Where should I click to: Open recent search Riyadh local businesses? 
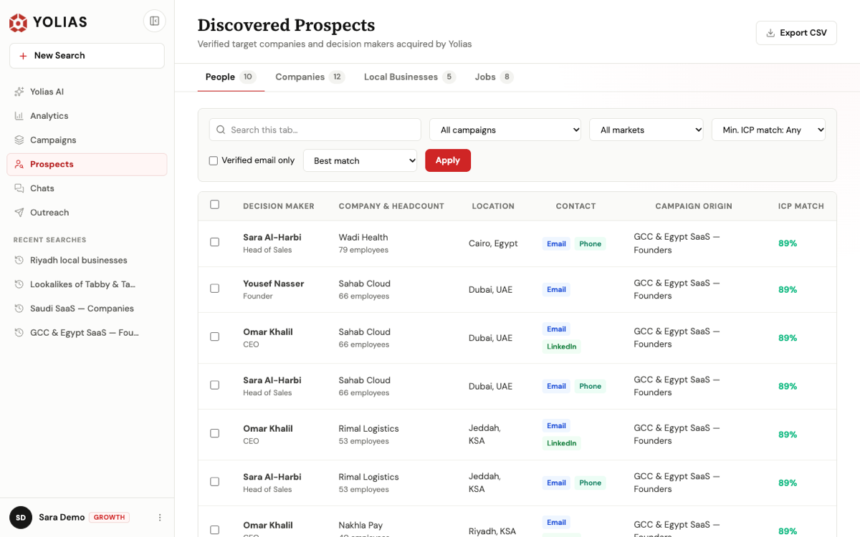pyautogui.click(x=87, y=261)
